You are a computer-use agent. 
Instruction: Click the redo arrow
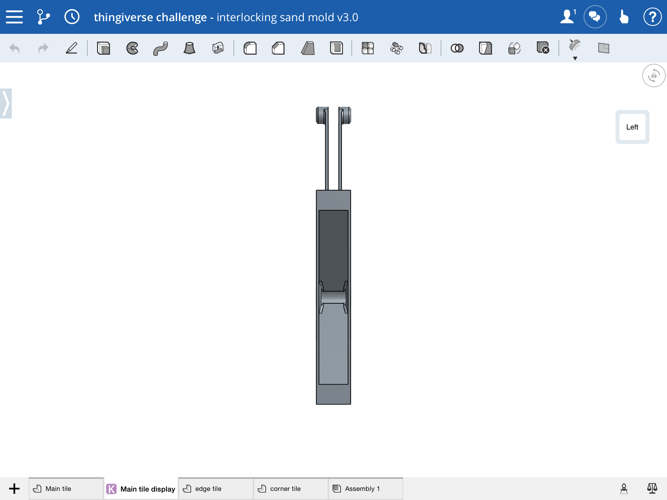(43, 49)
